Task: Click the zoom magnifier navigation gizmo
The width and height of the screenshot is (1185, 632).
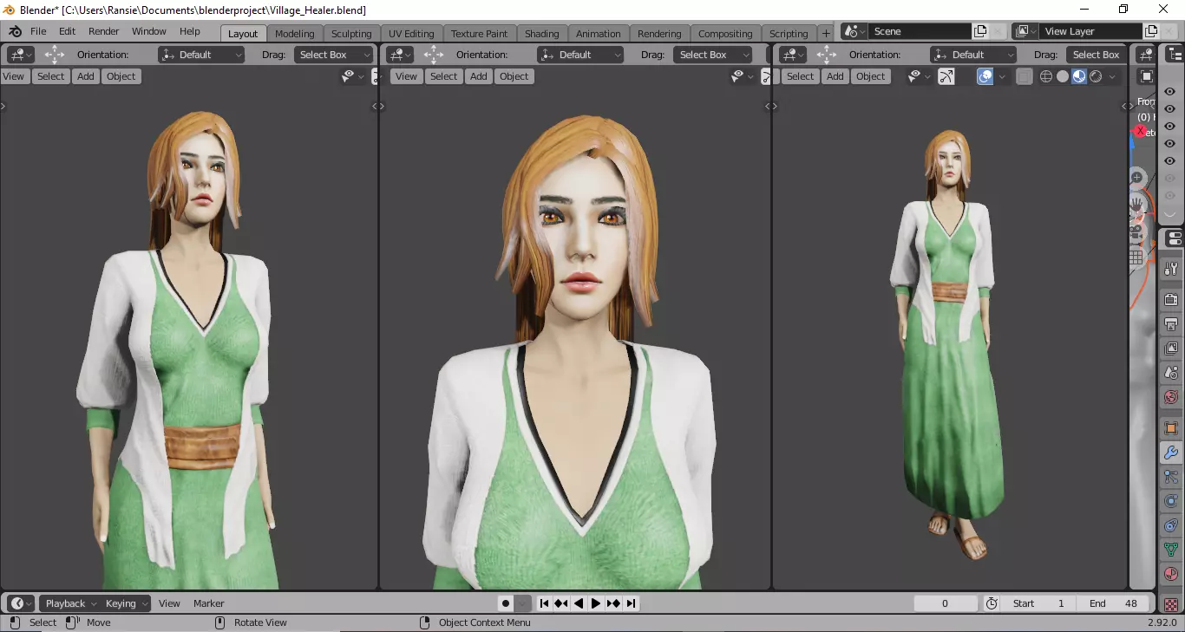Action: coord(1137,178)
